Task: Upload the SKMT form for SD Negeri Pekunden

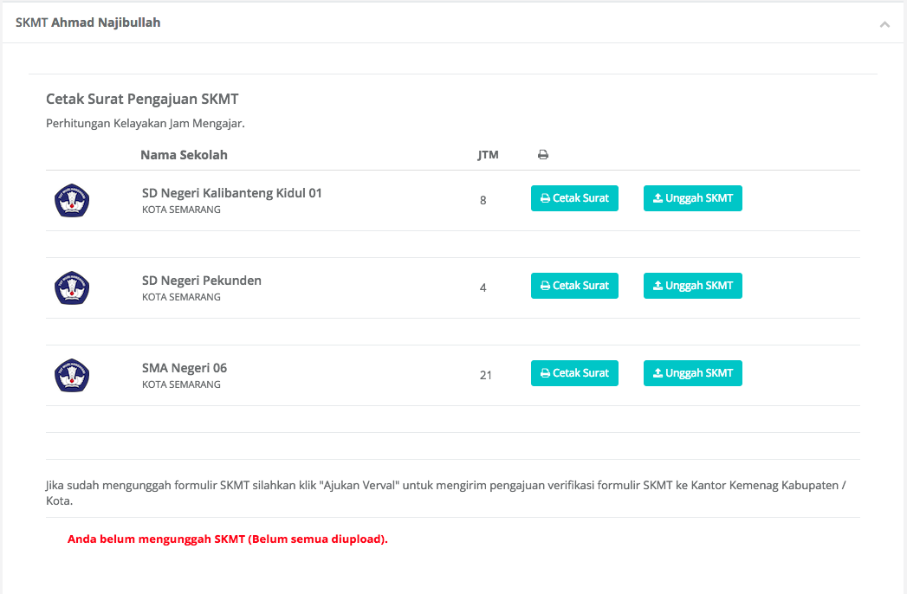Action: pos(692,285)
